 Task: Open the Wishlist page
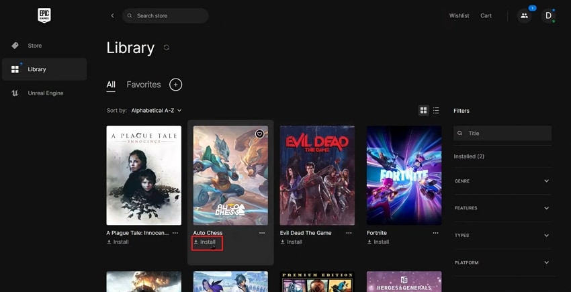(x=459, y=15)
